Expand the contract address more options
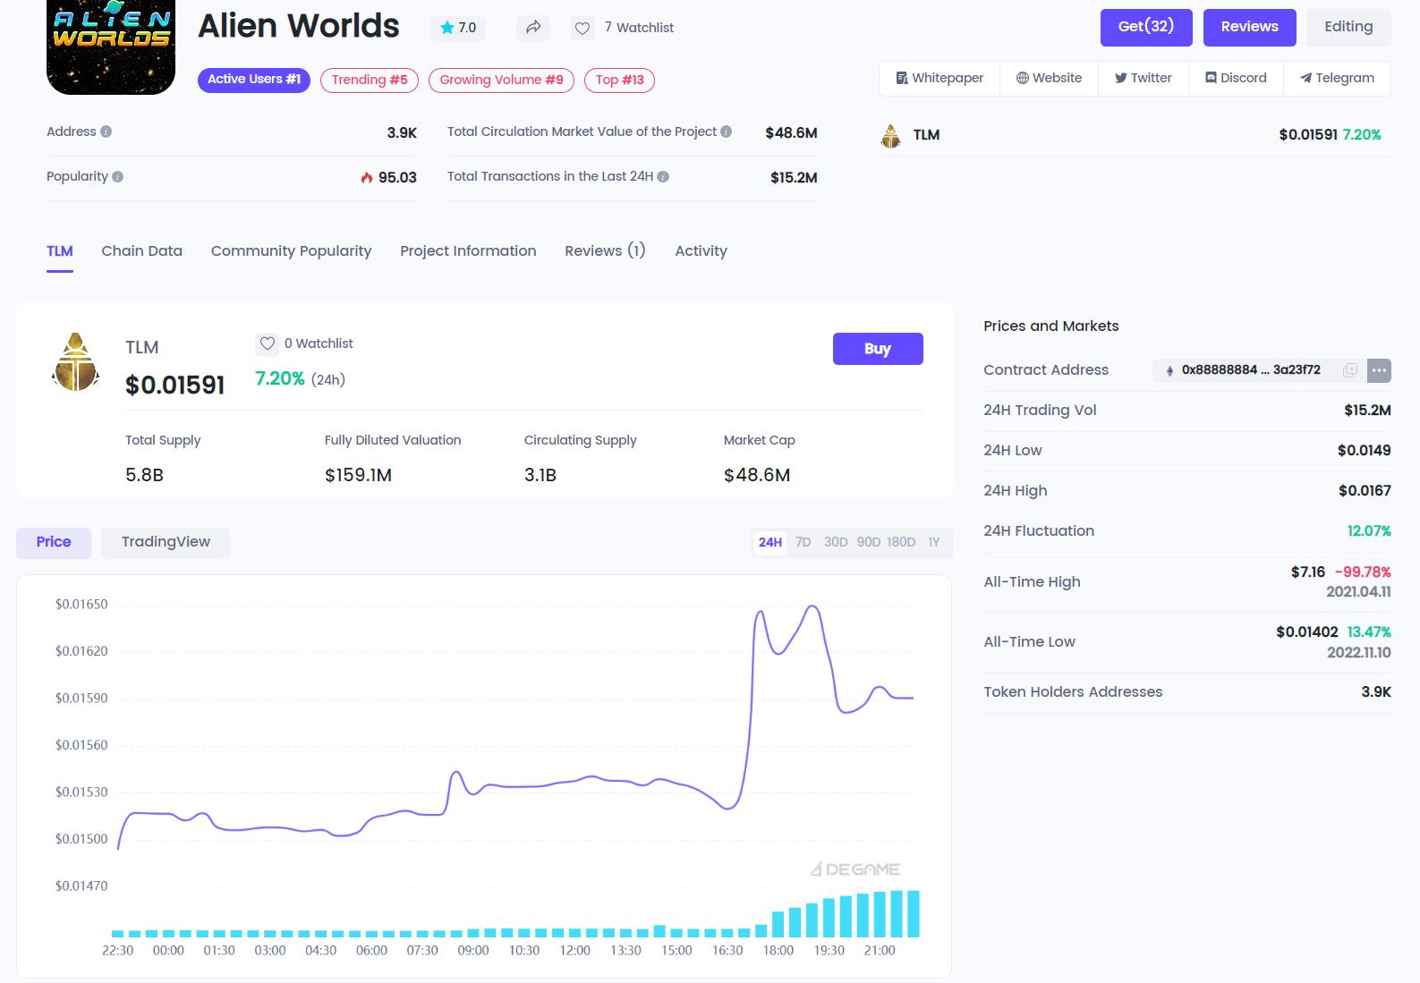This screenshot has width=1420, height=983. (1379, 370)
